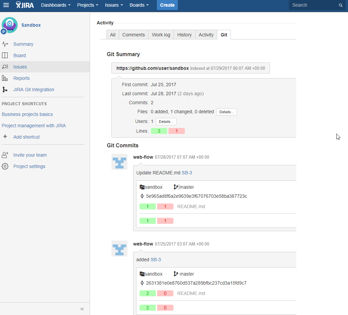Click Invite your team link
Image resolution: width=348 pixels, height=315 pixels.
point(30,155)
